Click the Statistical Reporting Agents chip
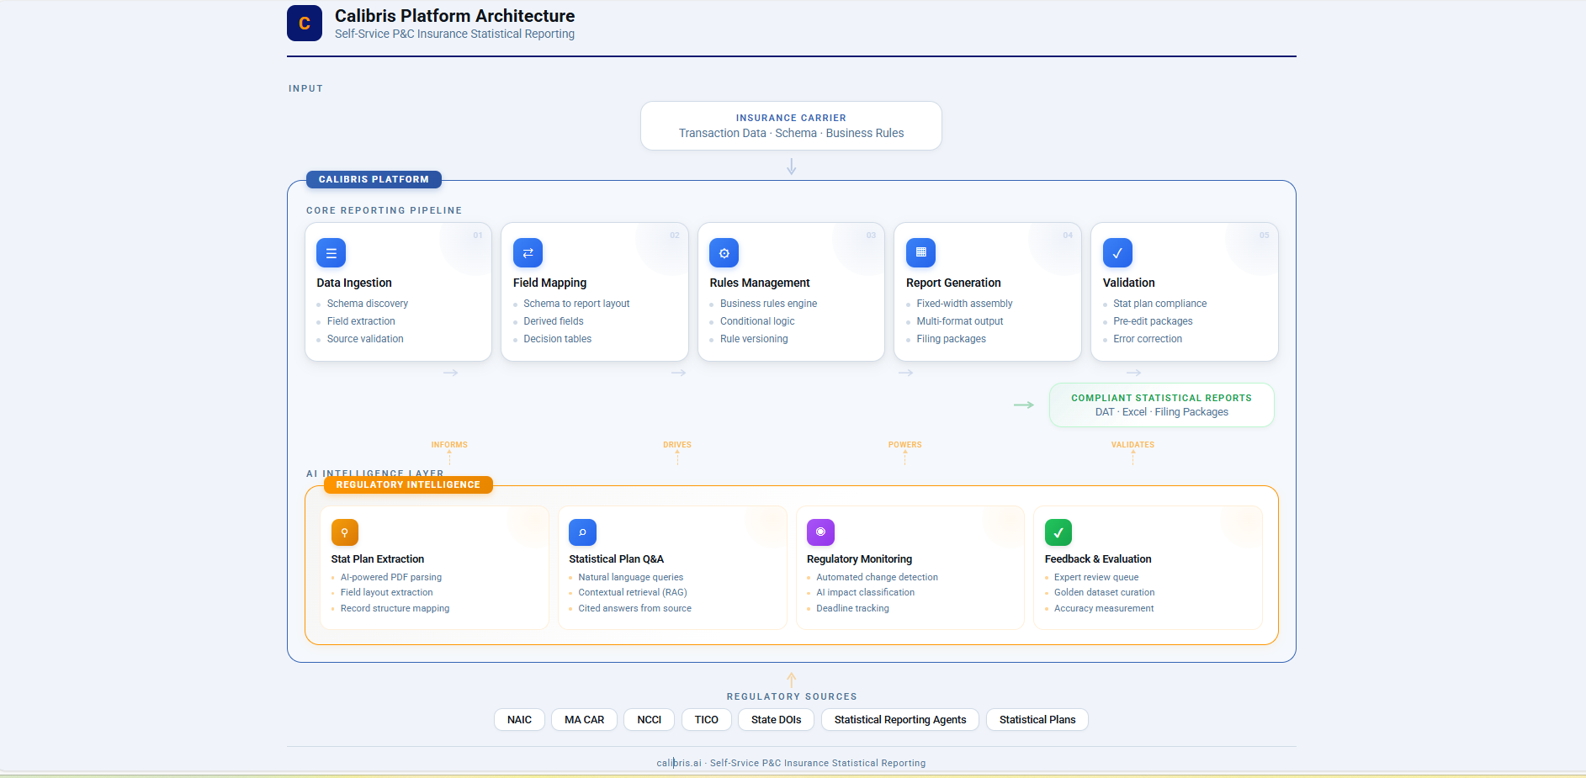This screenshot has height=778, width=1586. point(899,719)
